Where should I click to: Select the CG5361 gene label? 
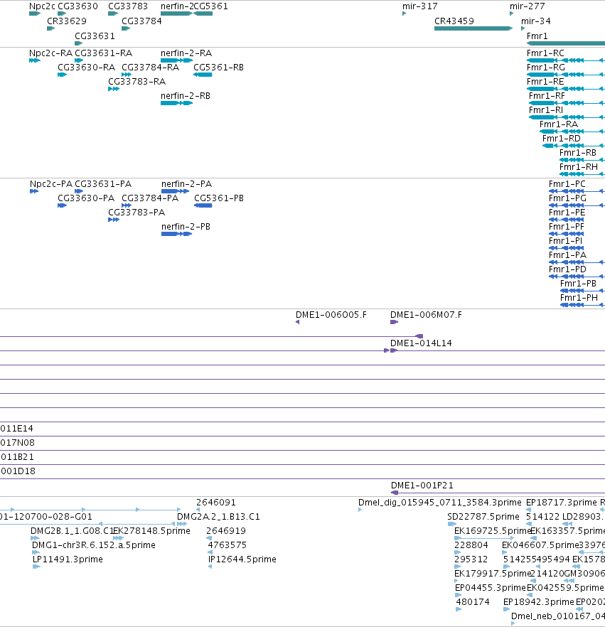(x=210, y=6)
